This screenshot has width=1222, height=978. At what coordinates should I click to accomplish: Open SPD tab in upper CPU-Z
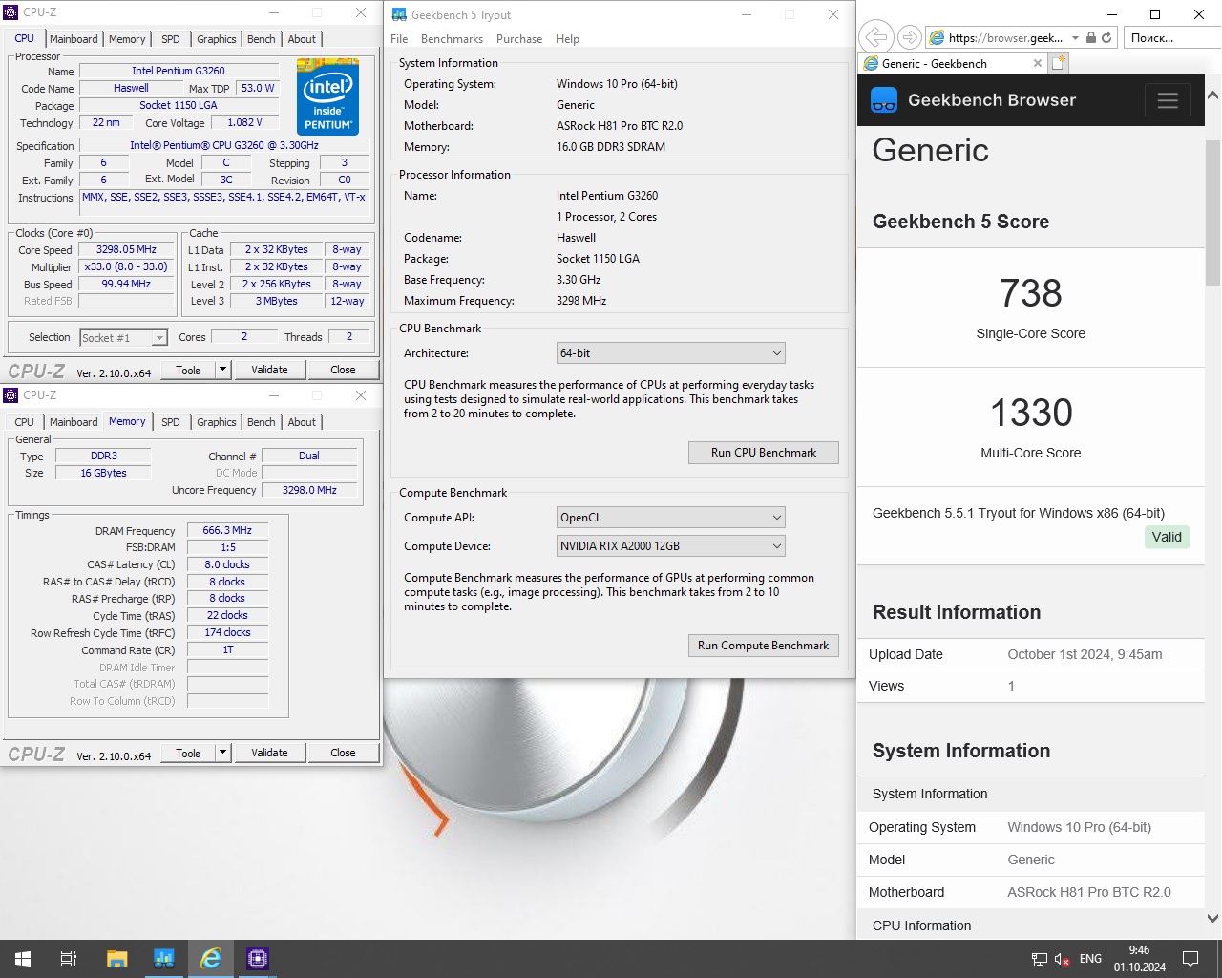click(170, 39)
